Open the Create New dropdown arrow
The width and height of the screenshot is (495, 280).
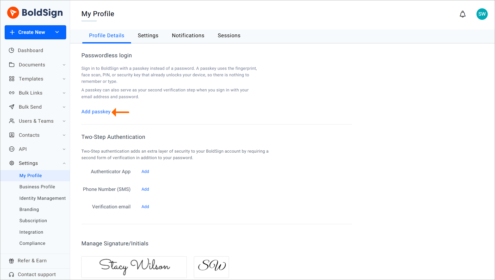(57, 32)
